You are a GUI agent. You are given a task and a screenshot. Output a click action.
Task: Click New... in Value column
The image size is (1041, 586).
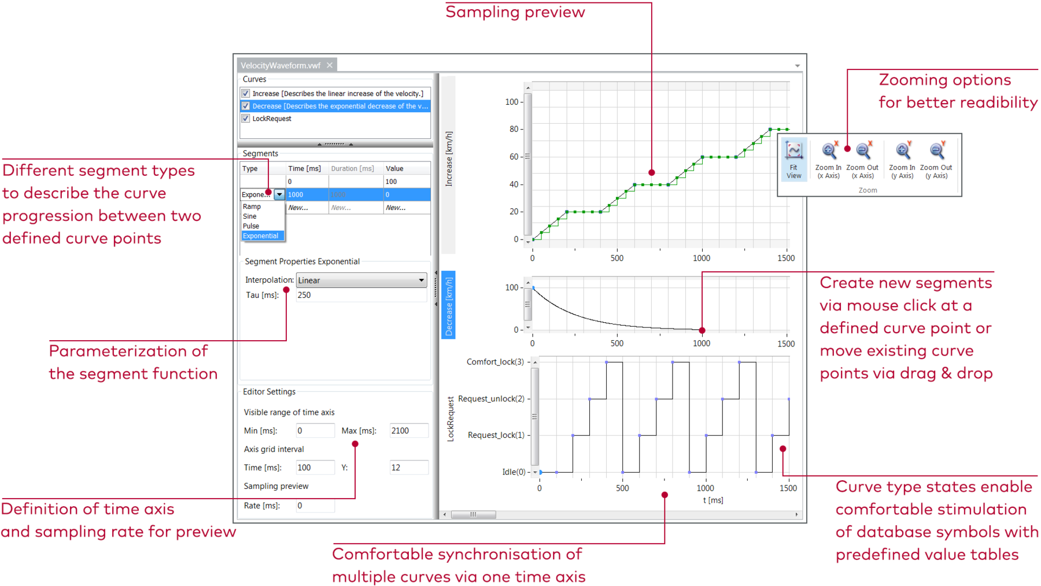pyautogui.click(x=407, y=208)
